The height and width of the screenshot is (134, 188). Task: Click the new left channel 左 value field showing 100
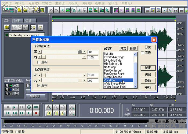pyautogui.click(x=93, y=52)
